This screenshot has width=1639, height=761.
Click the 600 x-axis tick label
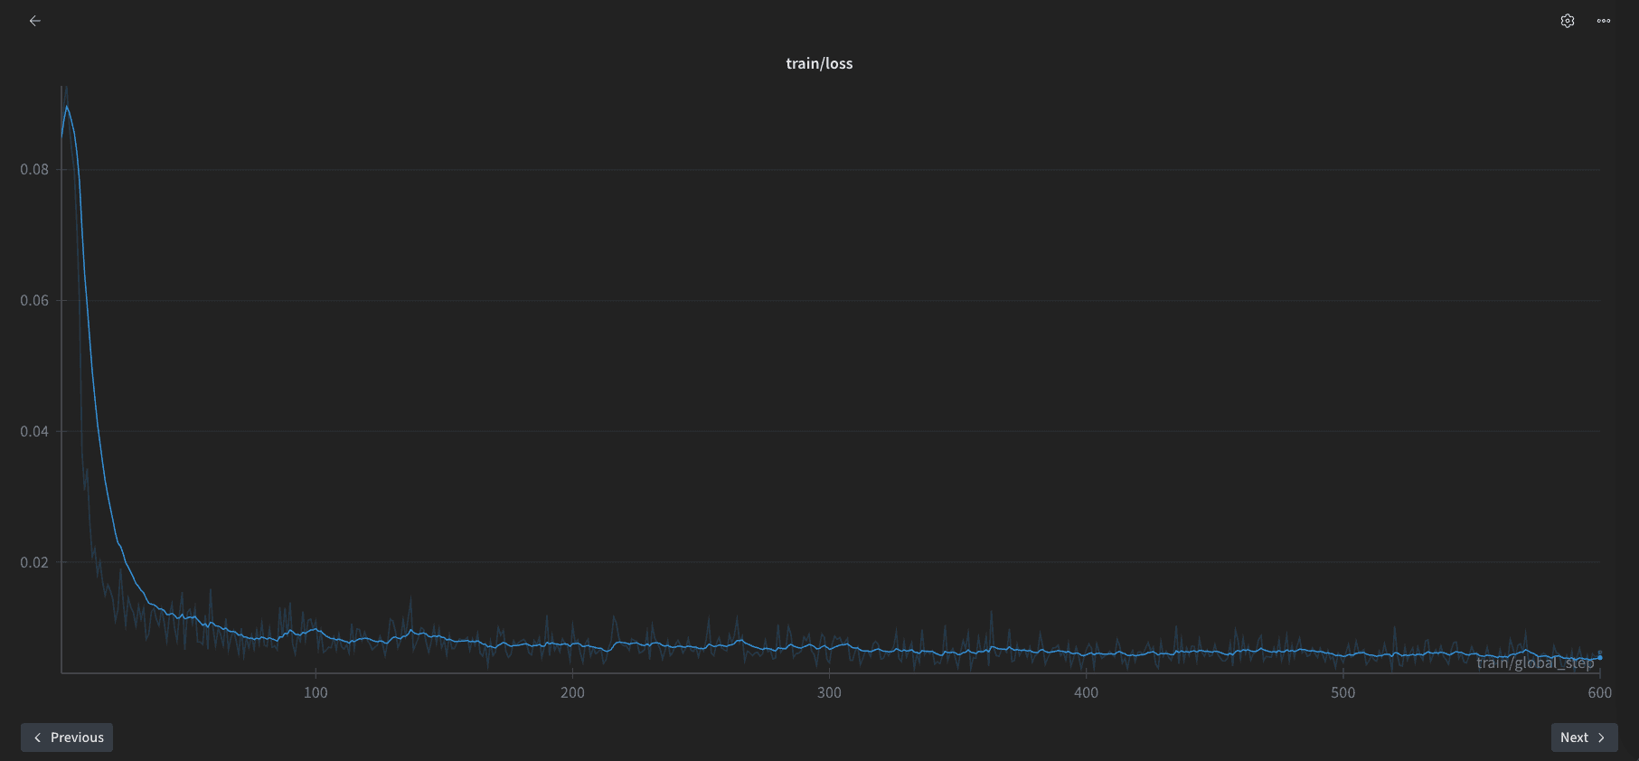pos(1599,692)
